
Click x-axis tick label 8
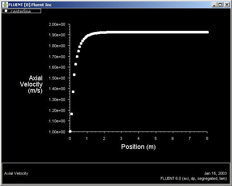207,138
